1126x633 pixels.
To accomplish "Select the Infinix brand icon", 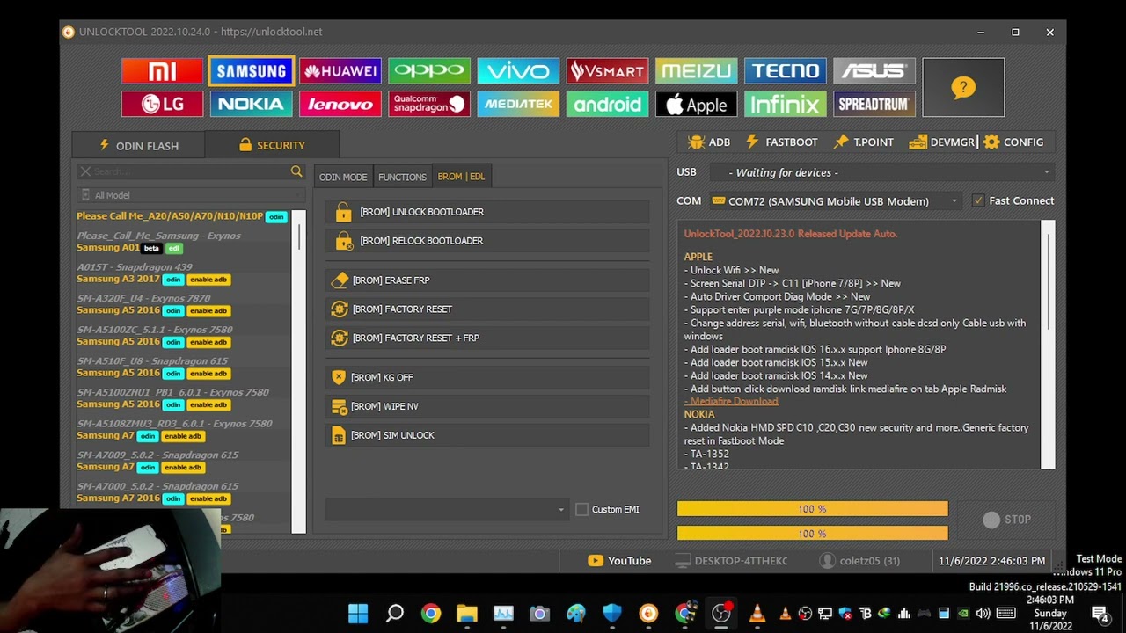I will (x=785, y=104).
